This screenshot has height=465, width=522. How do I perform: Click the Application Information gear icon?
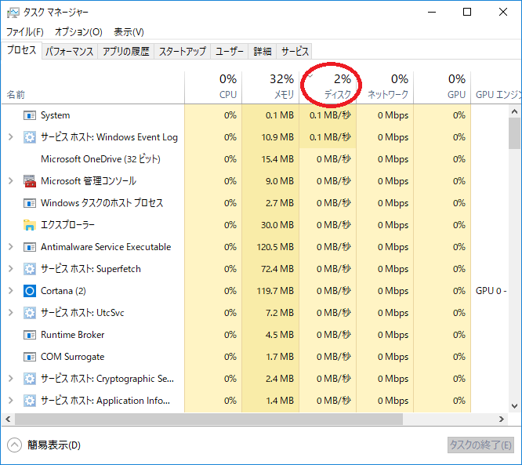pos(30,401)
